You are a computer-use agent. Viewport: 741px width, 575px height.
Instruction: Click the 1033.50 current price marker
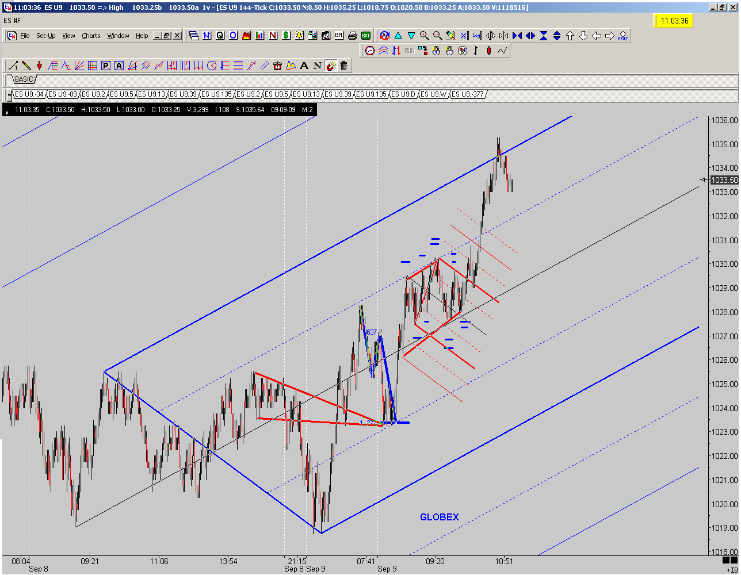(x=724, y=180)
